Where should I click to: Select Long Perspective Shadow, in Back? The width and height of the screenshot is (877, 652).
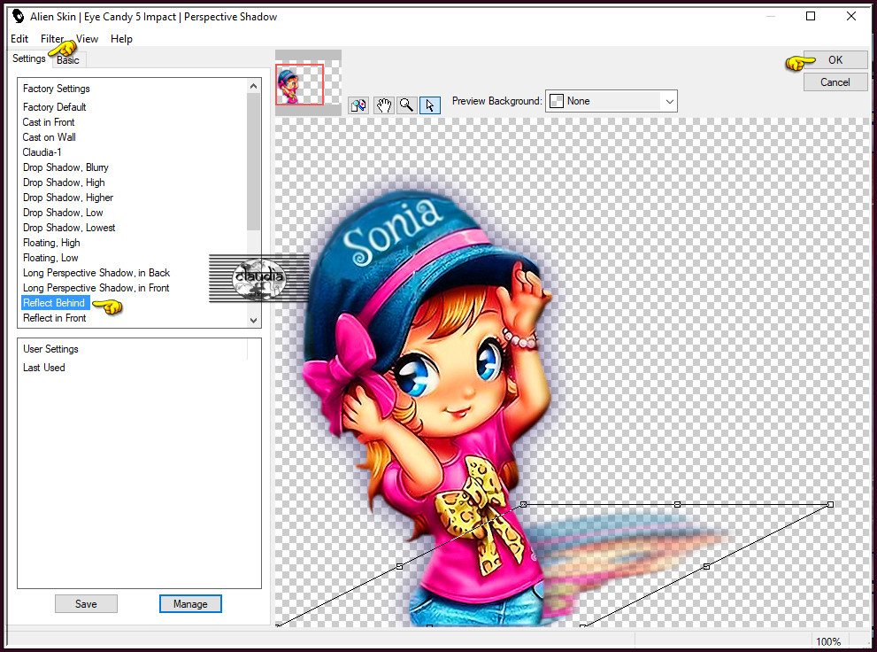coord(96,273)
